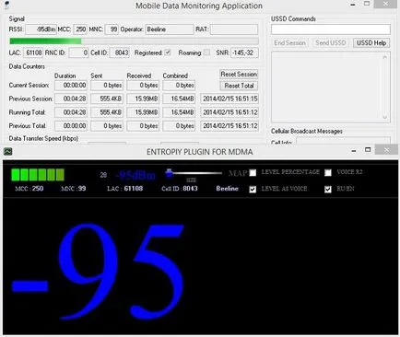Click Previous Session combined value 16.54MB
Viewport: 400px width, 337px height.
tap(179, 99)
